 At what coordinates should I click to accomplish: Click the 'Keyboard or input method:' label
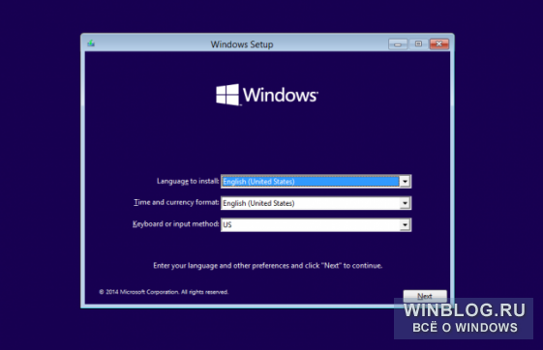[x=175, y=224]
